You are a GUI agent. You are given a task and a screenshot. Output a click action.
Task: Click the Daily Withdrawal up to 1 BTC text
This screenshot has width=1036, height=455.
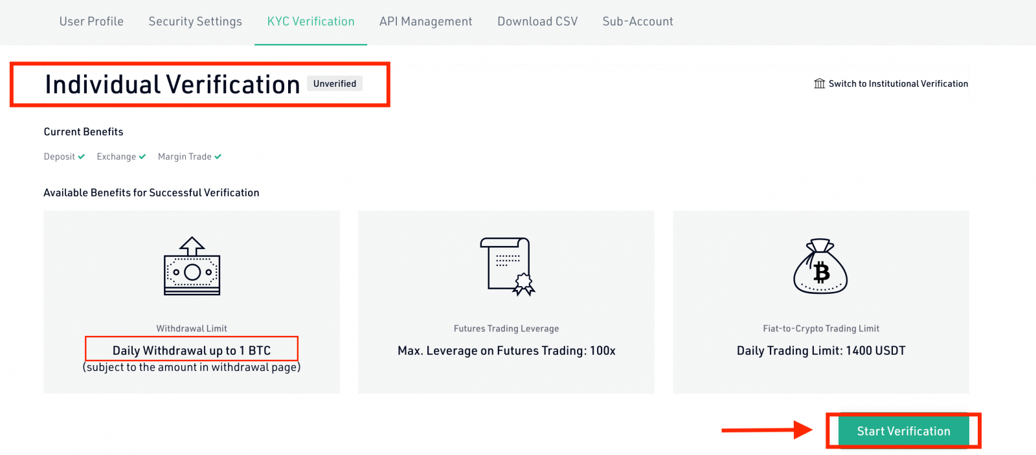(x=192, y=350)
